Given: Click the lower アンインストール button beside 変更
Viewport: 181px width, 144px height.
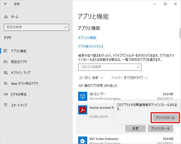Looking at the screenshot, I should click(160, 128).
